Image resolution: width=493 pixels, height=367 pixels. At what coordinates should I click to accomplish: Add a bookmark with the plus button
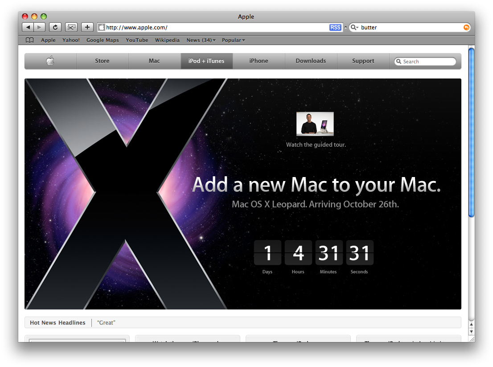pos(87,27)
